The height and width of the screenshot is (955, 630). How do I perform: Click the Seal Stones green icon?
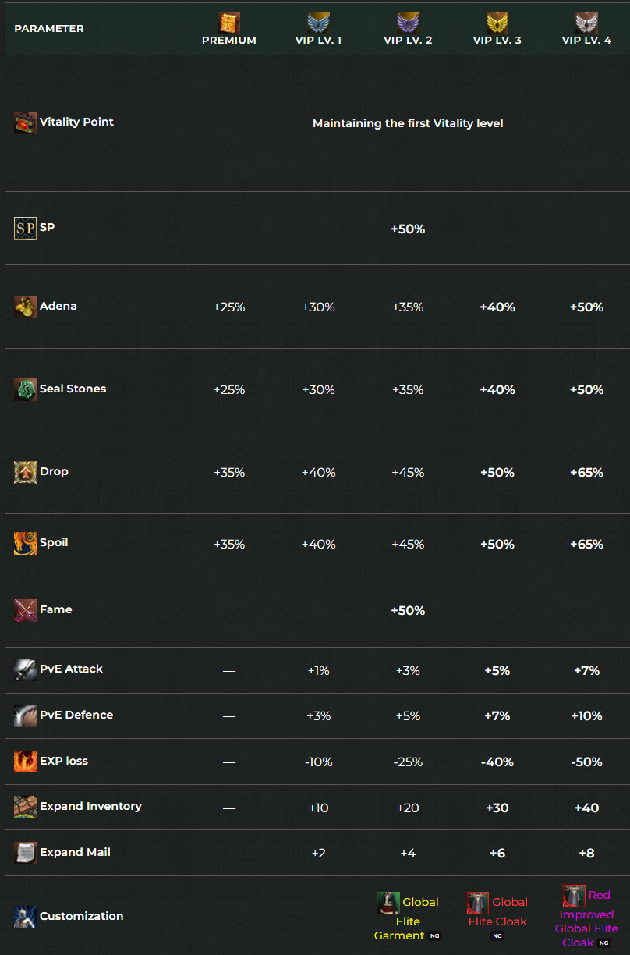click(25, 389)
